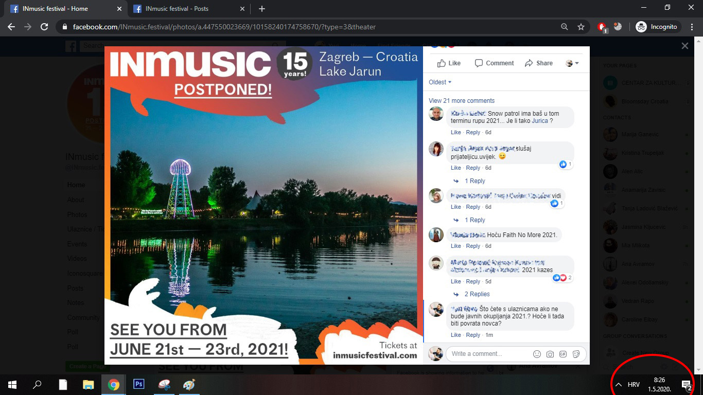Share the postponed festival photo
703x395 pixels.
point(539,63)
